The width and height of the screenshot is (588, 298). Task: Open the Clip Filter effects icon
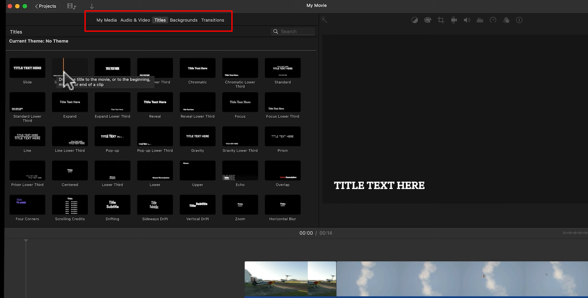coord(506,20)
